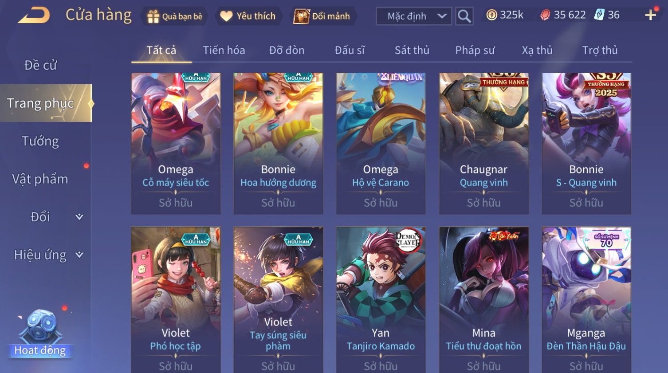668x373 pixels.
Task: Select Yan Tanjiro Kamado skin card
Action: [381, 300]
